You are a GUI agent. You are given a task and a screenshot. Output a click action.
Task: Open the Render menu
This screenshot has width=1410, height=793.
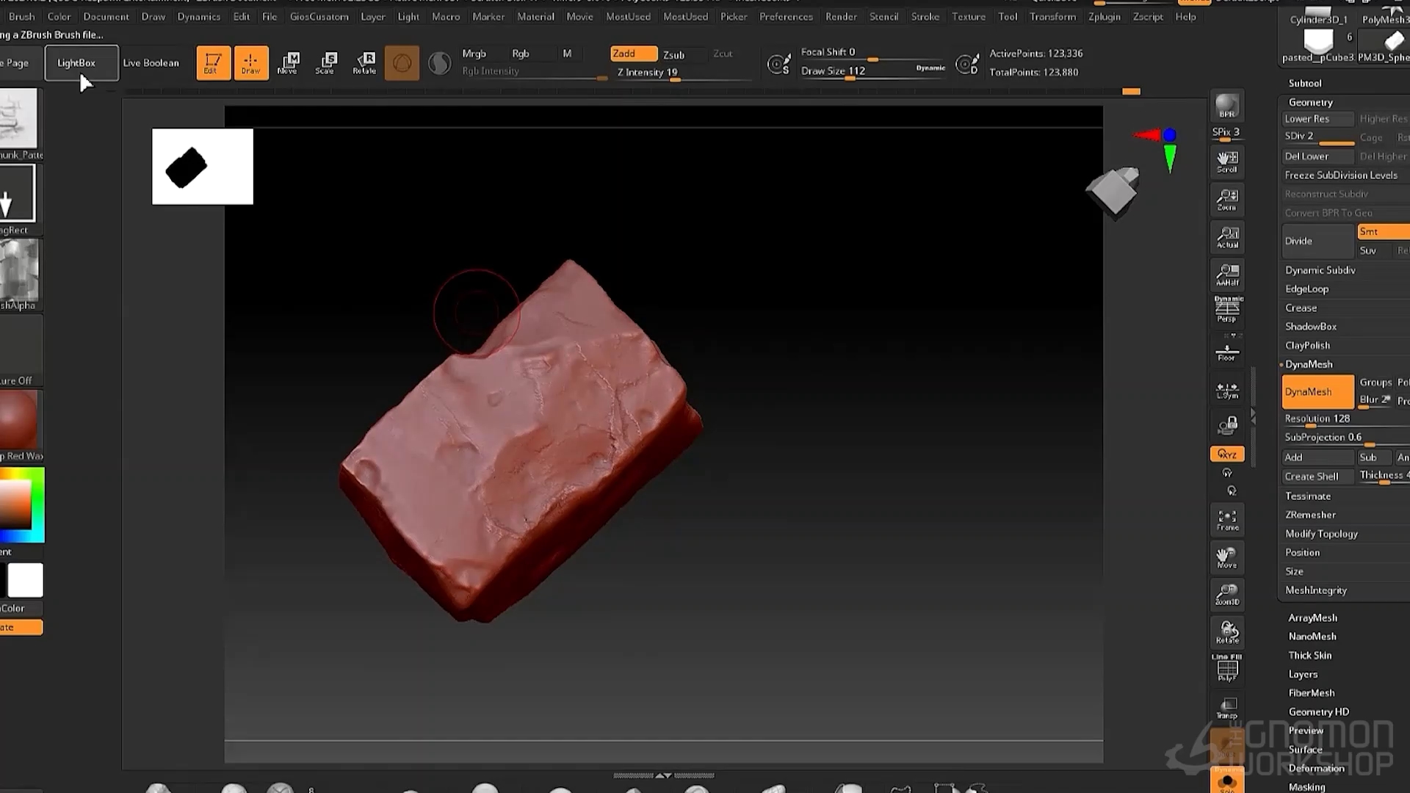[841, 16]
